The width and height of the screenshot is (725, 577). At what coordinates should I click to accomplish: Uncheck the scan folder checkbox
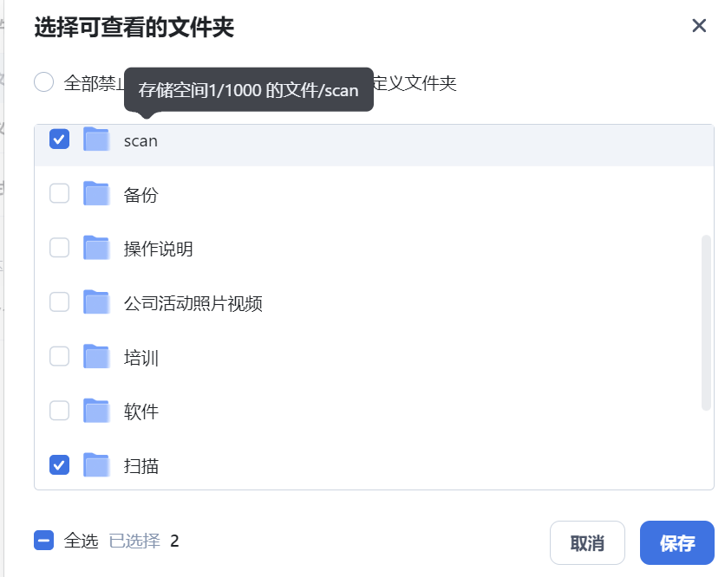coord(59,139)
